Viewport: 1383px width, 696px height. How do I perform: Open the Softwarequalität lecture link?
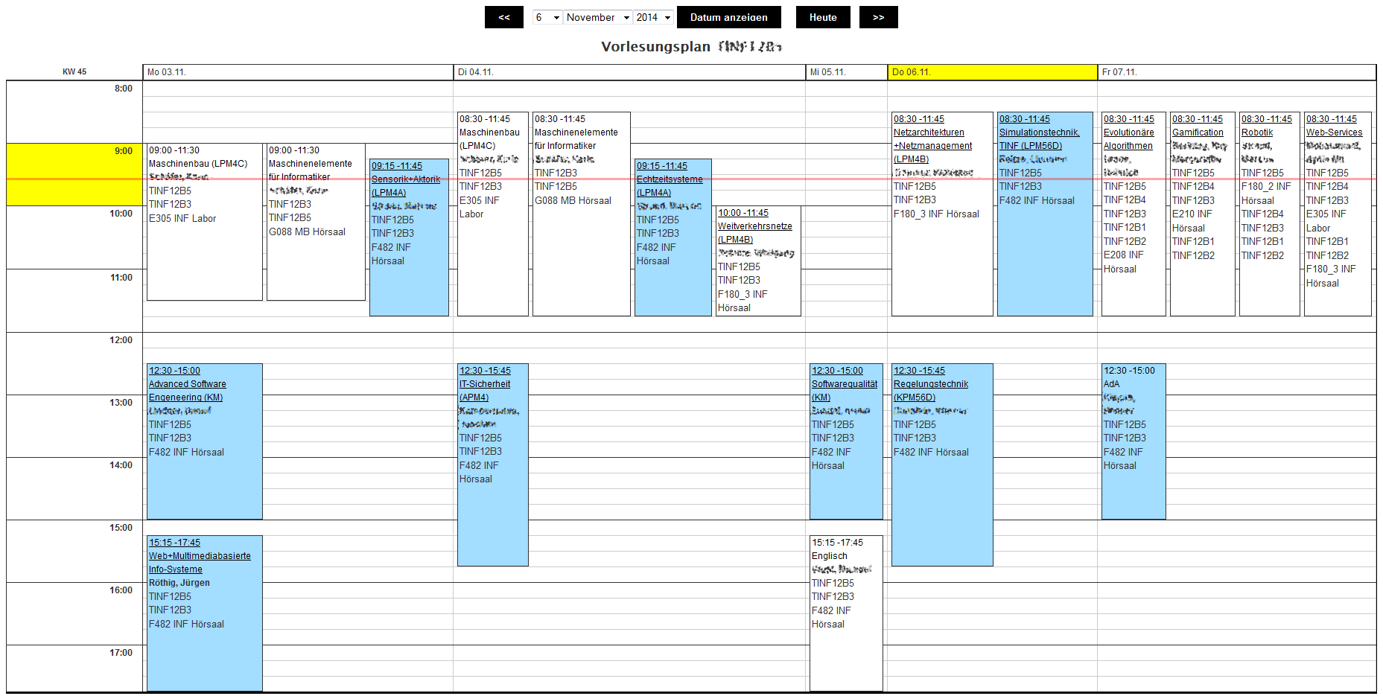coord(845,384)
